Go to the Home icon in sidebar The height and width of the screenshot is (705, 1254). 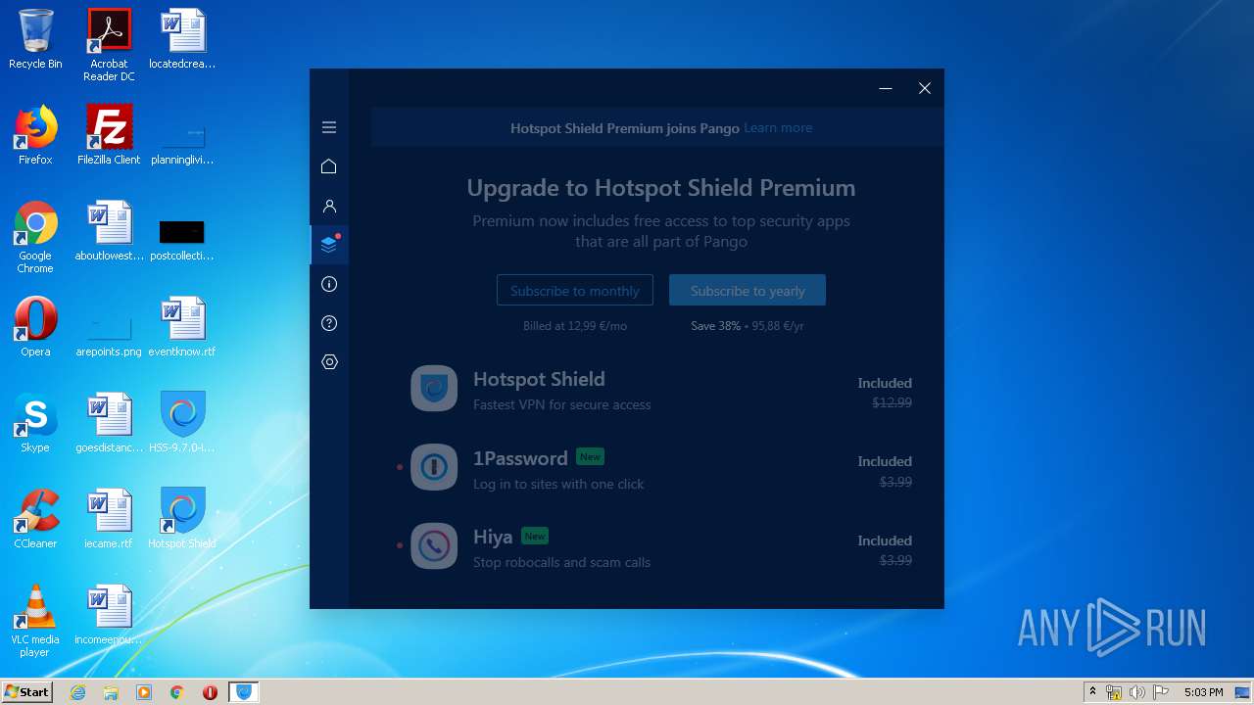coord(329,166)
